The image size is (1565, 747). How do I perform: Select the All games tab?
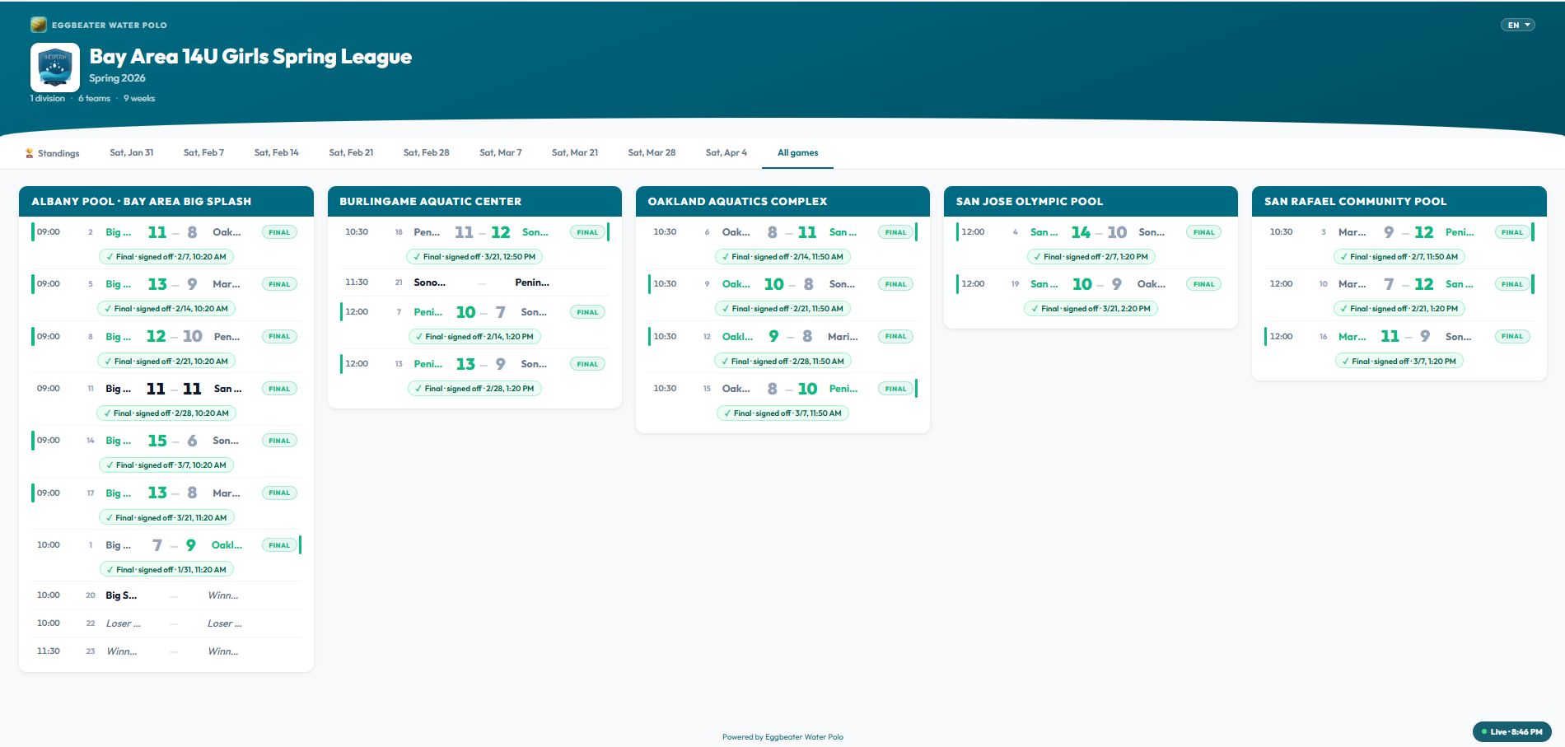[x=798, y=153]
